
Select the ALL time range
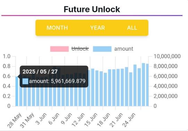(x=132, y=28)
